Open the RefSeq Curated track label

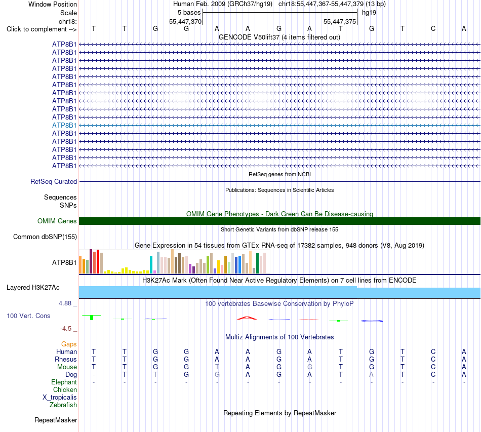53,182
